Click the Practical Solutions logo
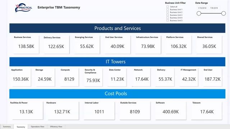This screenshot has width=230, height=129. (x=24, y=8)
